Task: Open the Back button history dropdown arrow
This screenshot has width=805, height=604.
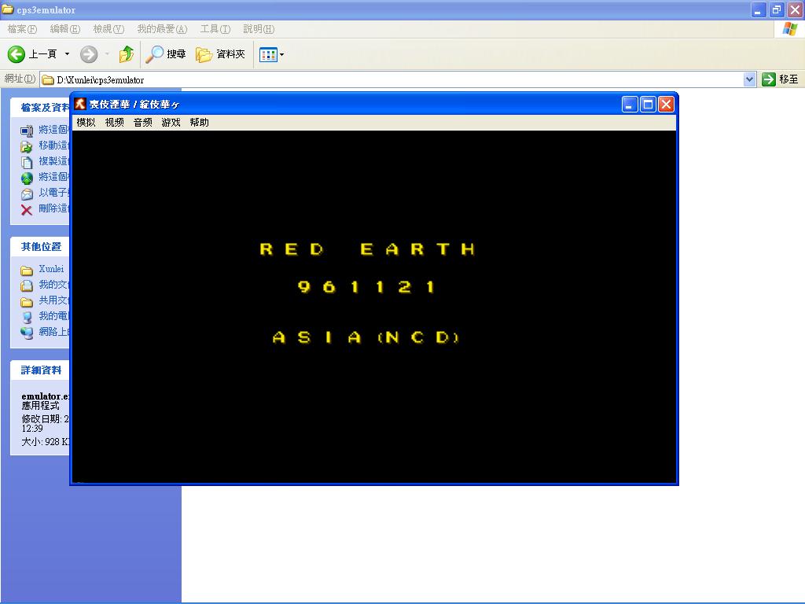Action: [x=67, y=54]
